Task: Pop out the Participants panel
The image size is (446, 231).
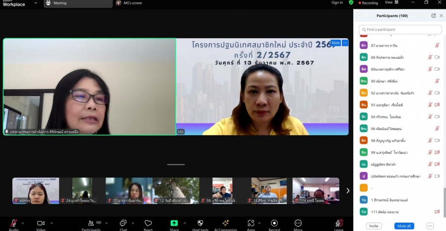Action: [434, 16]
